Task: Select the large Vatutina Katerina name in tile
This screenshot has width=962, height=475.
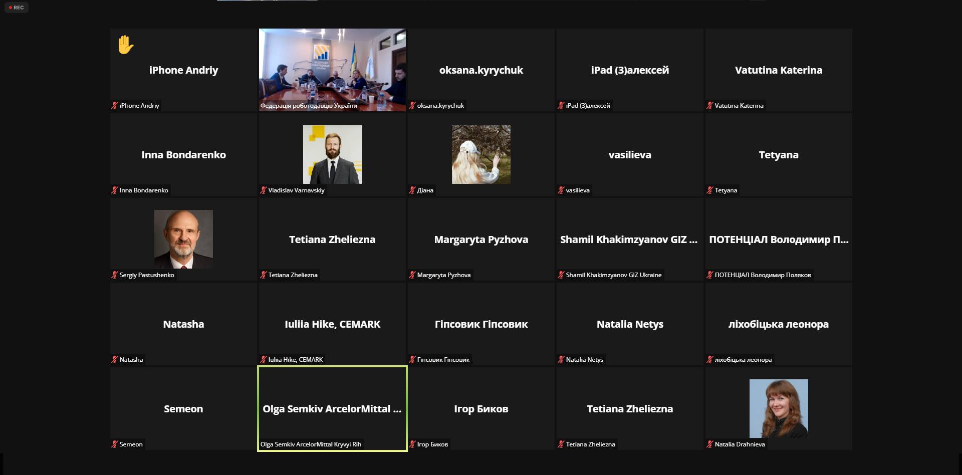Action: click(x=779, y=70)
